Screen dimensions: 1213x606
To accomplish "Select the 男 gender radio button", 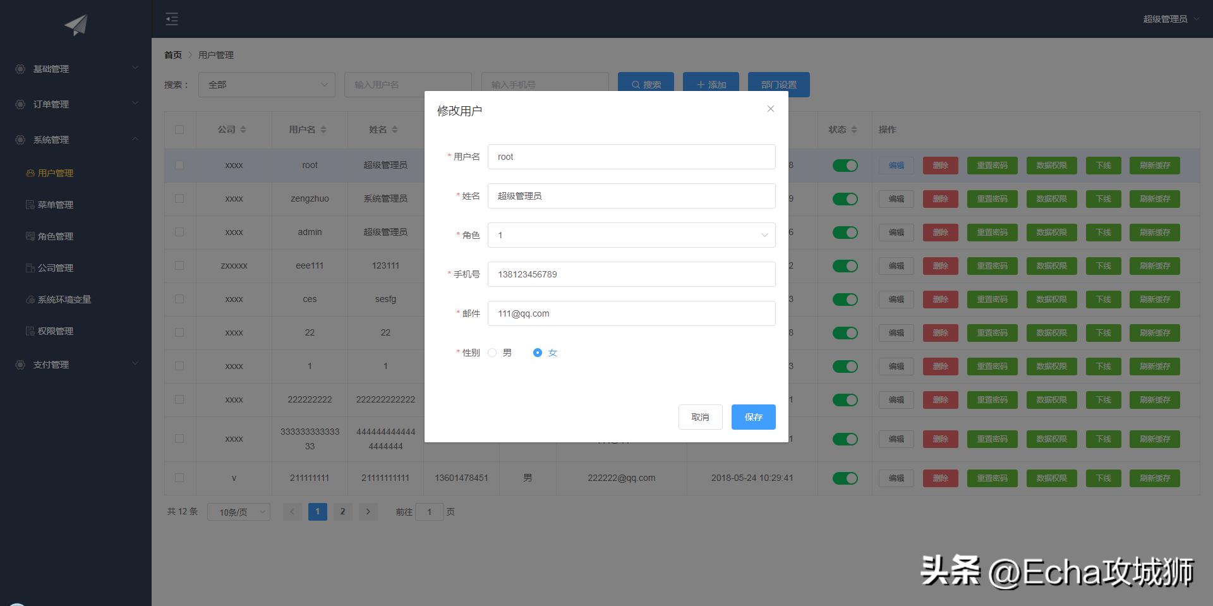I will click(492, 353).
